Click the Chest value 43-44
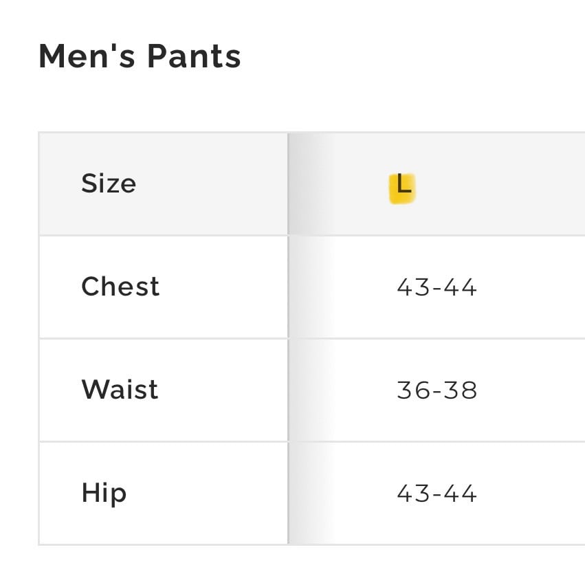 [x=437, y=287]
